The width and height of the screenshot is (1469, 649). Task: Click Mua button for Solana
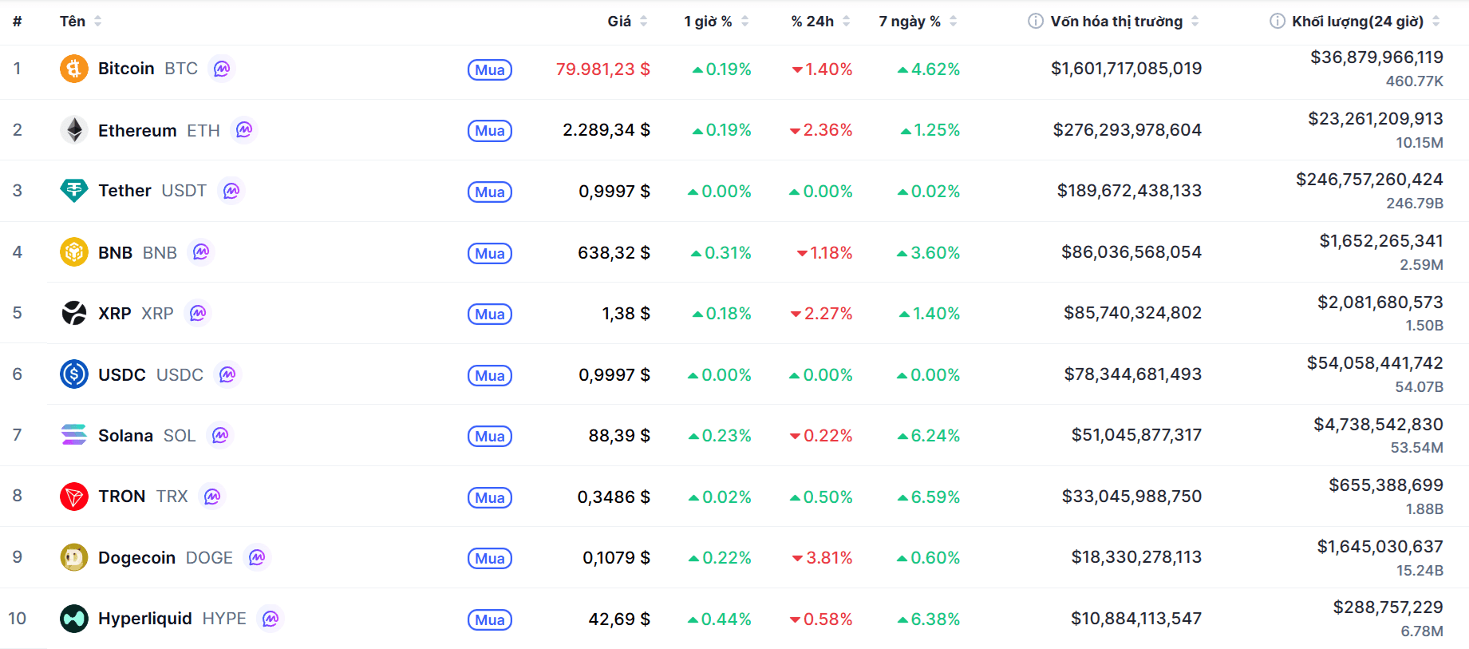[490, 436]
